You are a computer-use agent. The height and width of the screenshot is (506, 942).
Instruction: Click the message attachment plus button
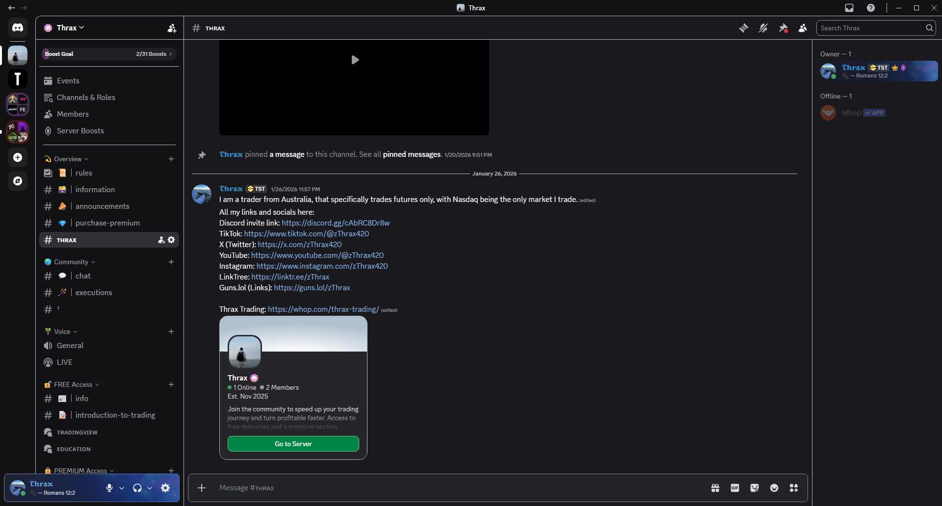coord(202,488)
